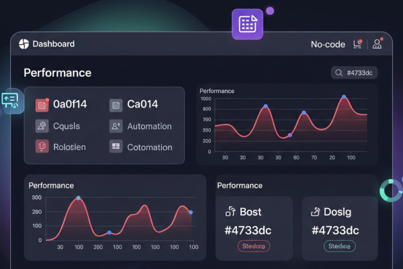The image size is (403, 269).
Task: Click the Ca014 grid icon
Action: 116,105
